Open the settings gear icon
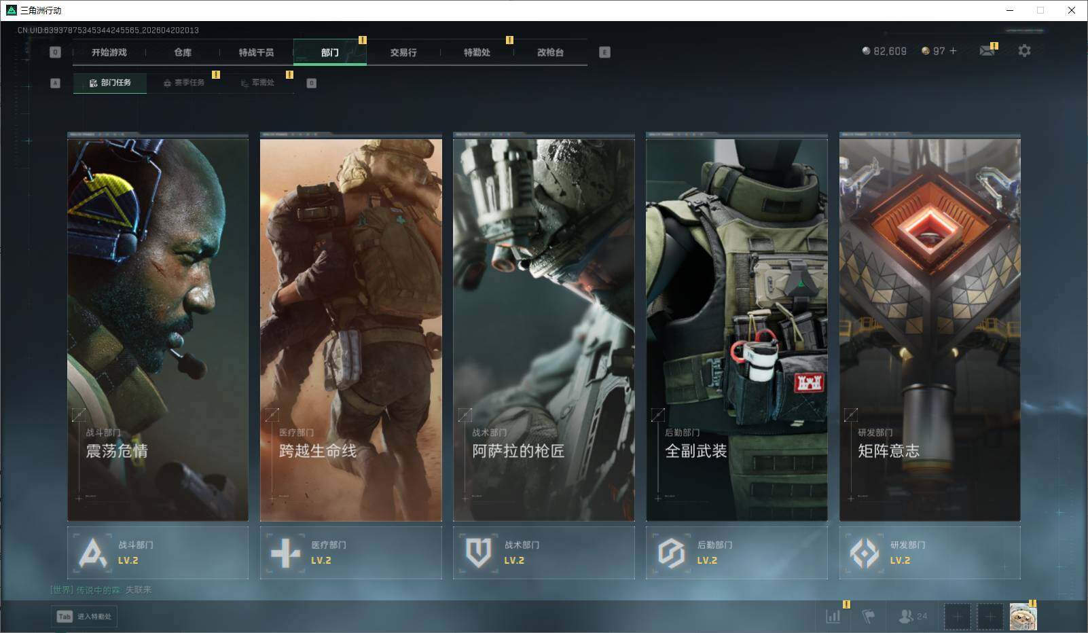The width and height of the screenshot is (1088, 633). pos(1024,51)
